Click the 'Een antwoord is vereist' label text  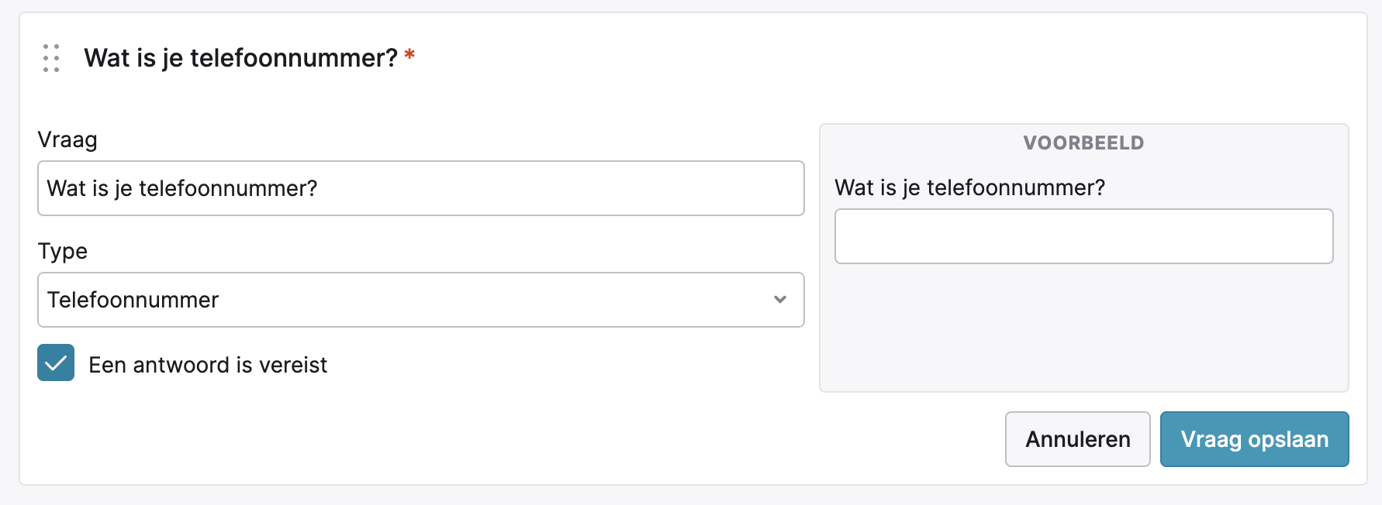(208, 365)
